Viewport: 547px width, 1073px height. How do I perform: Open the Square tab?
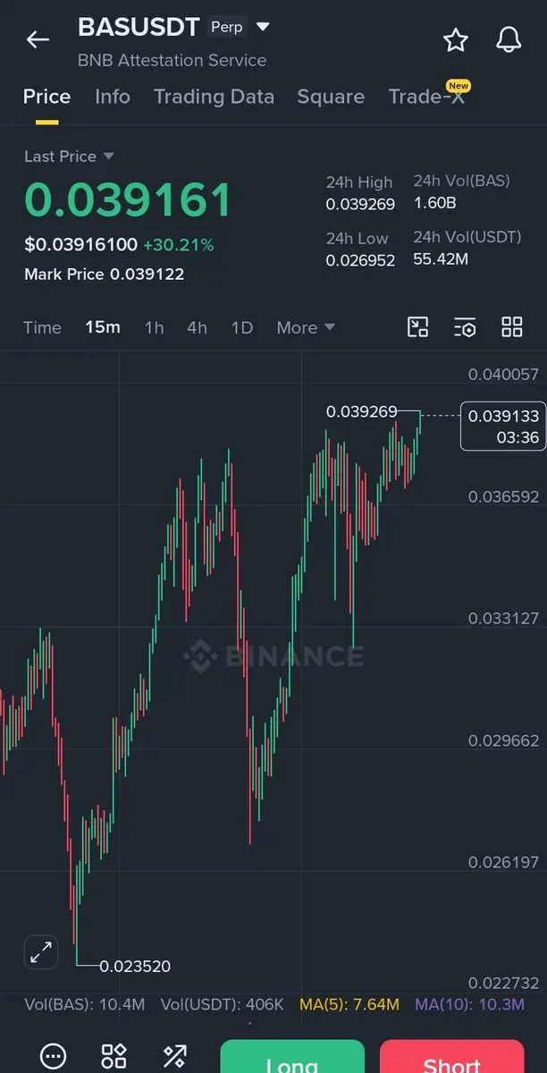point(331,97)
